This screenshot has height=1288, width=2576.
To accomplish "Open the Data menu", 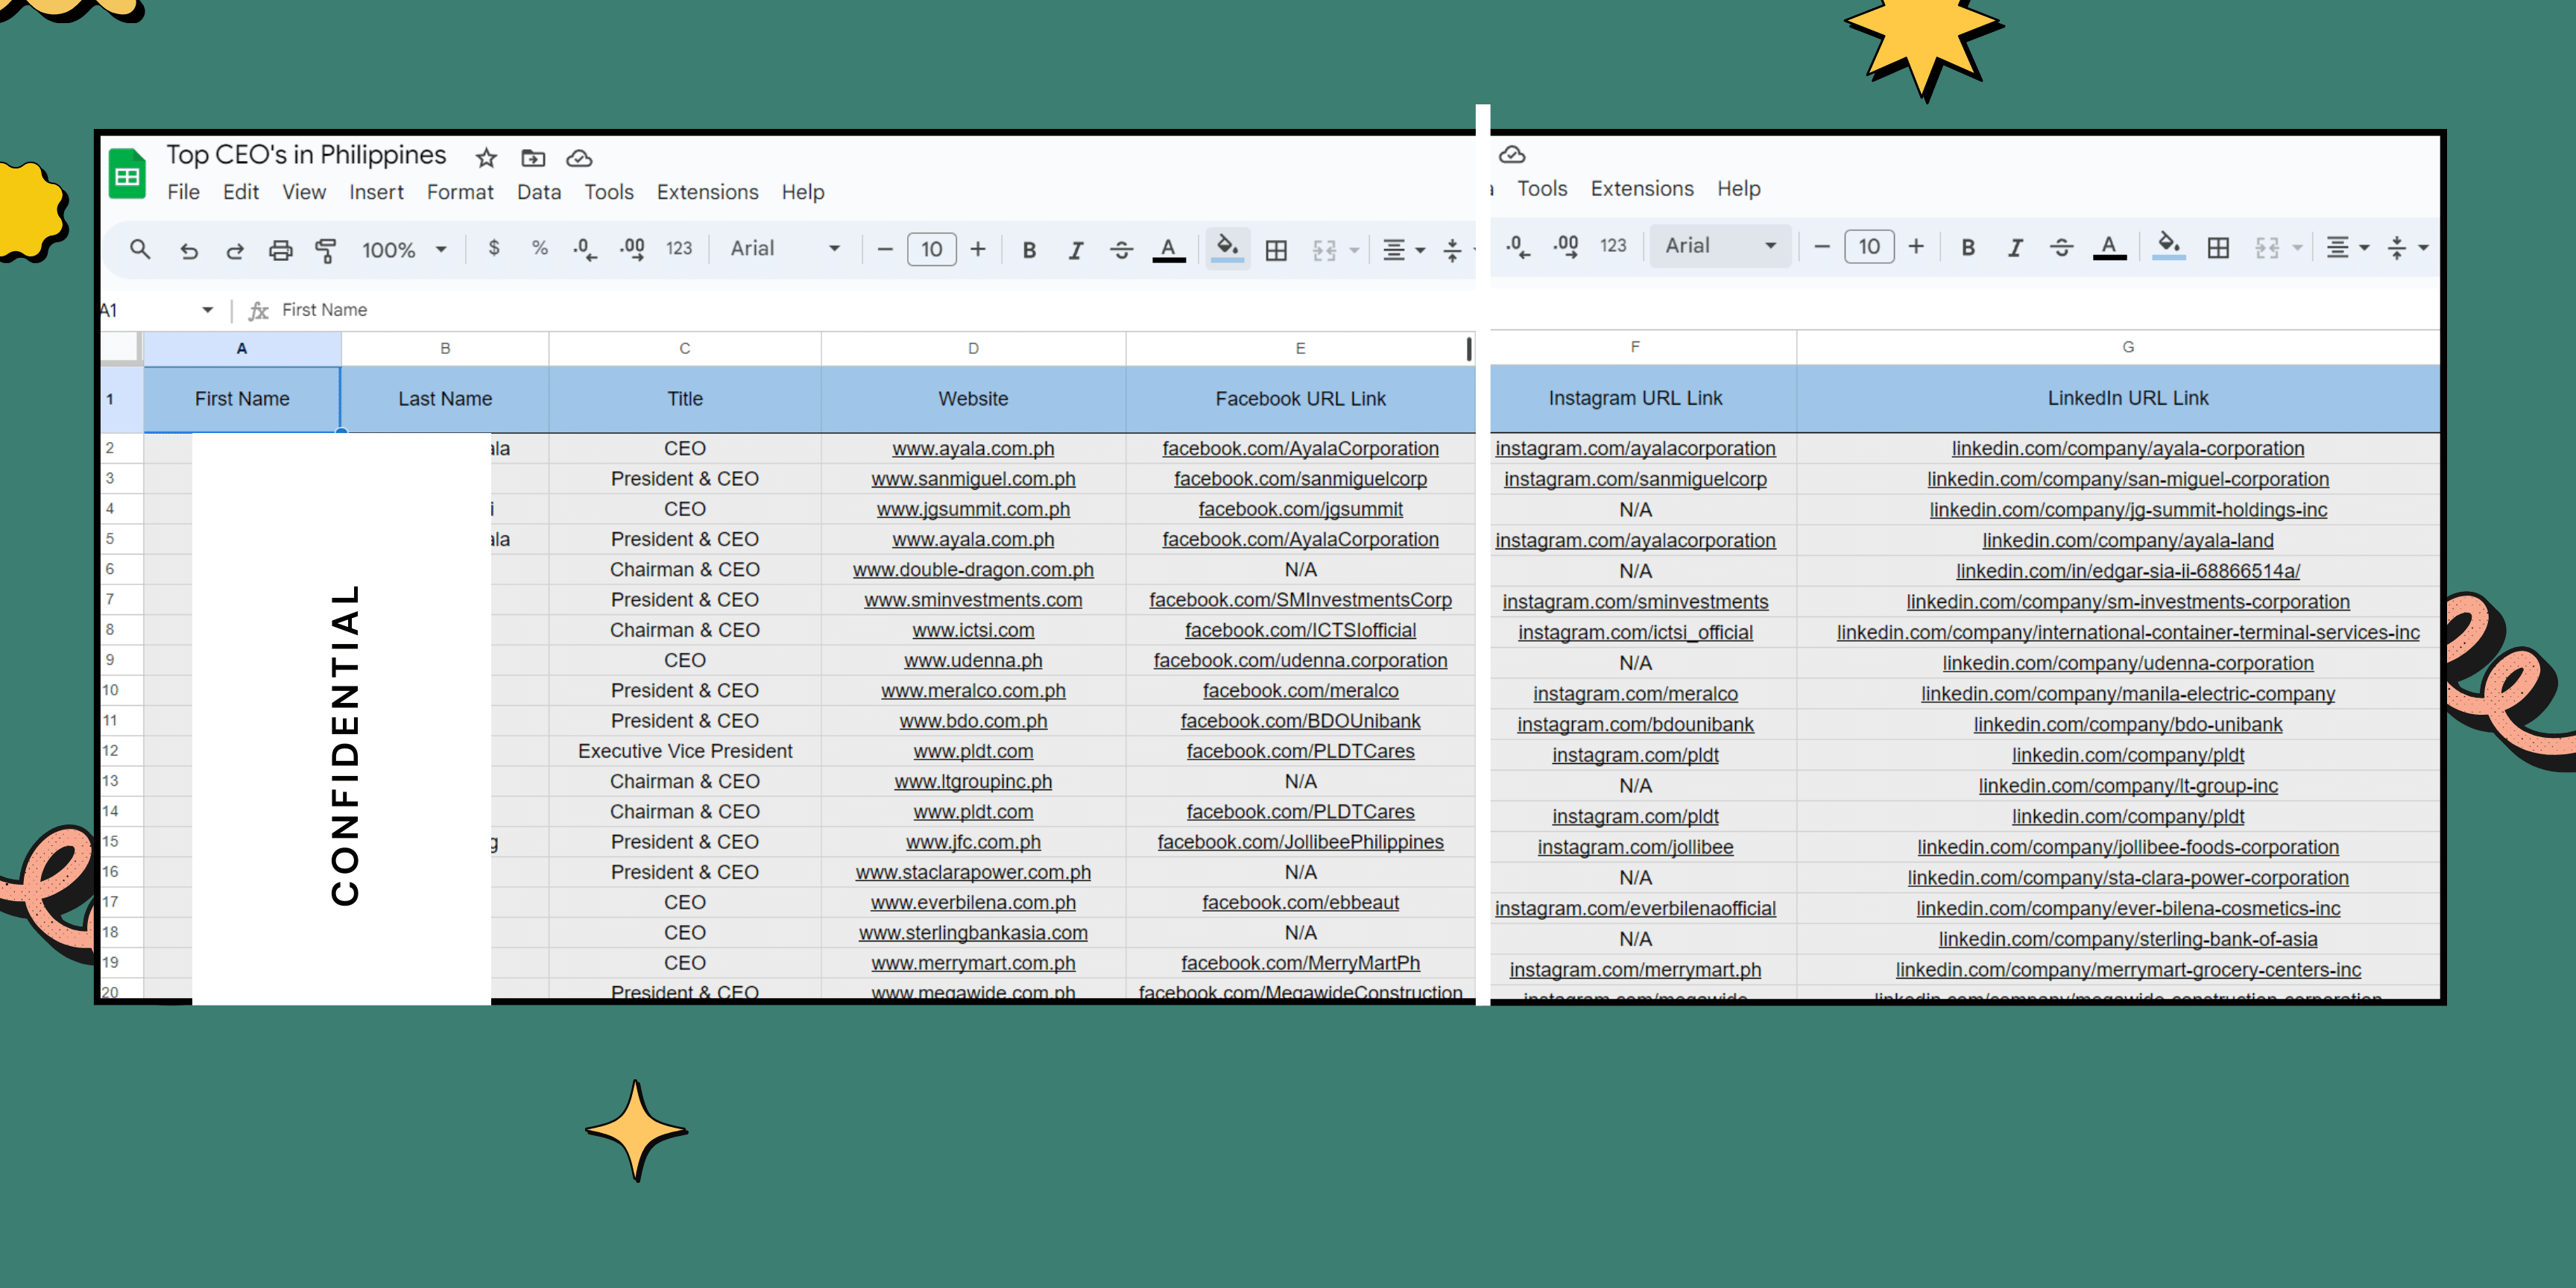I will 538,192.
